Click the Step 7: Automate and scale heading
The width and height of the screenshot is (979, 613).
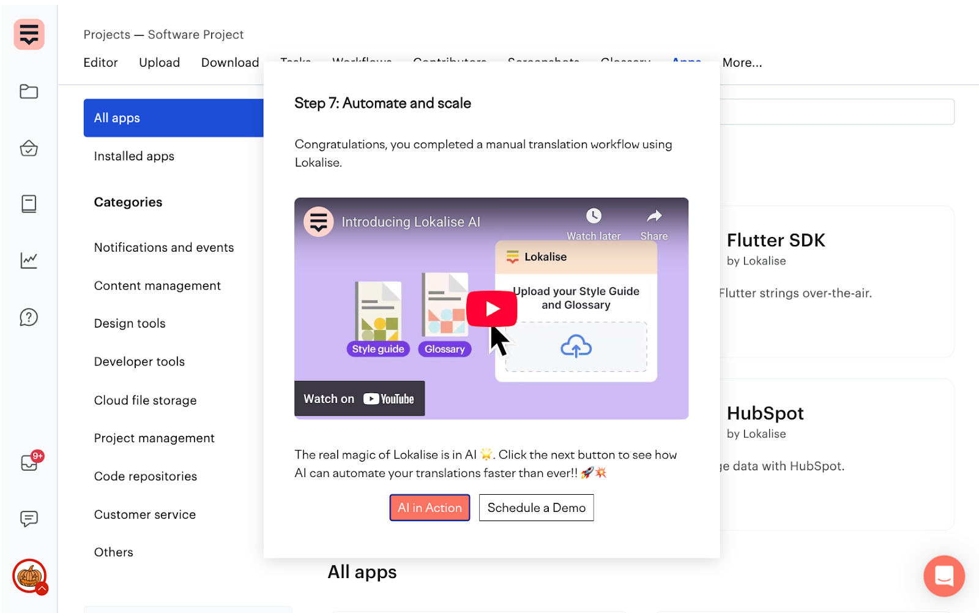point(383,103)
